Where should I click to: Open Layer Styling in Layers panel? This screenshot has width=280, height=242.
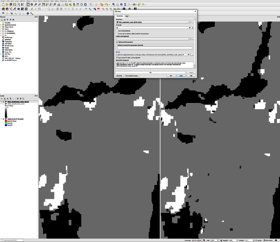(2, 99)
